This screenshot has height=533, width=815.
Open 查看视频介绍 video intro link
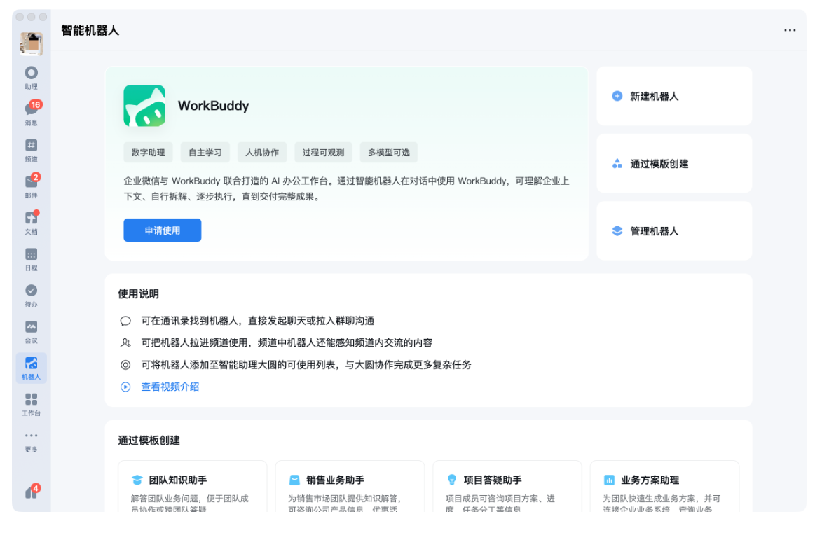coord(170,387)
